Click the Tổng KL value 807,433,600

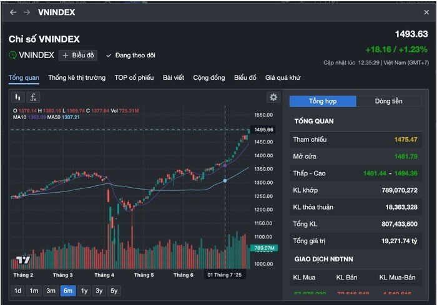point(400,224)
